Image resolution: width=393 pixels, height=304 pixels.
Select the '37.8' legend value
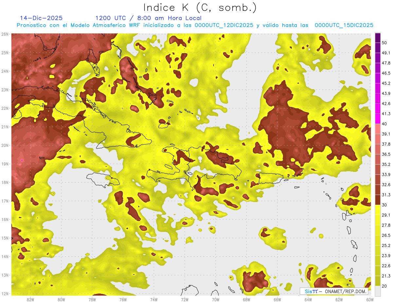(x=386, y=144)
